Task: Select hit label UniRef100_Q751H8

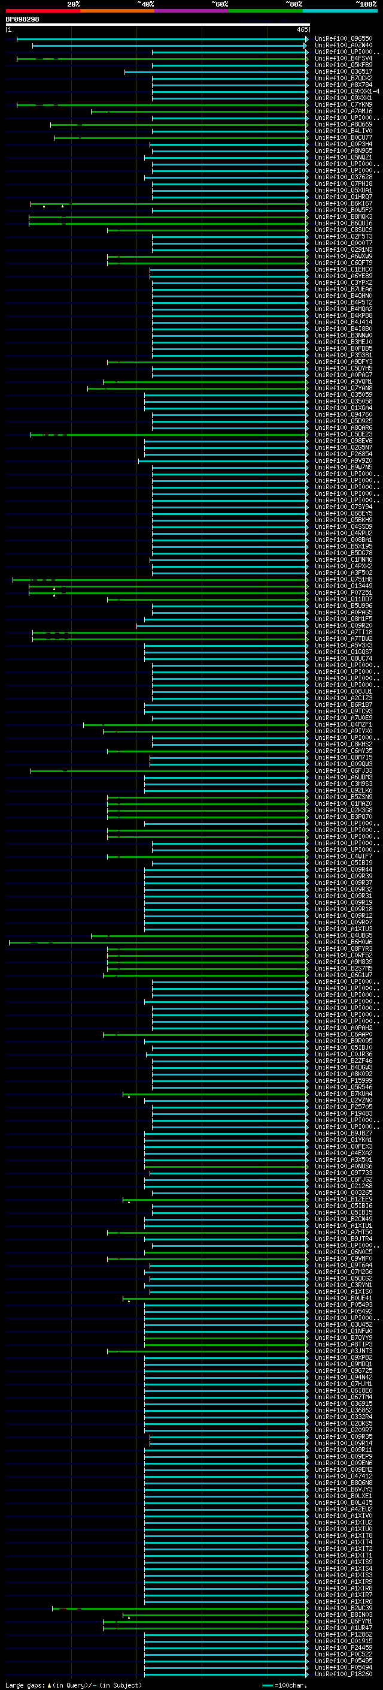Action: pos(344,579)
